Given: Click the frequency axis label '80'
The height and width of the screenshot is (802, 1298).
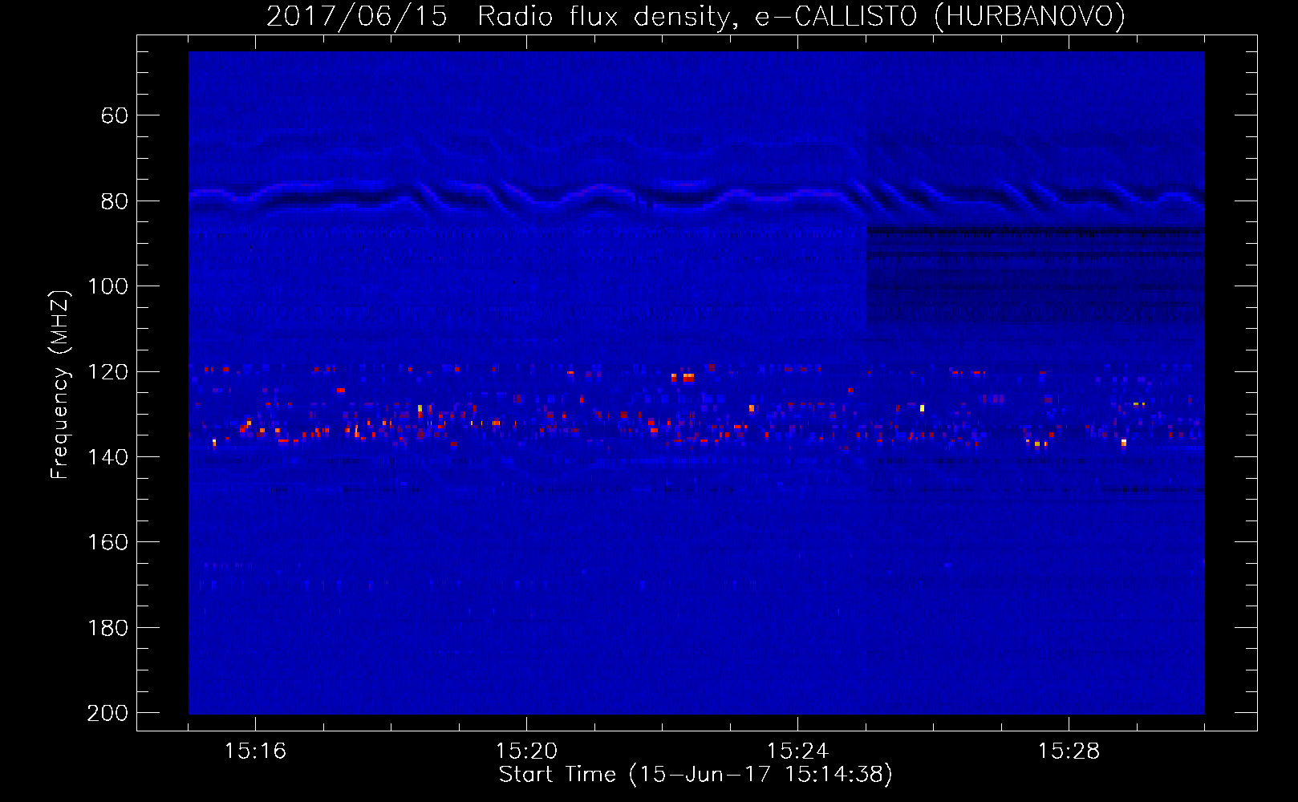Looking at the screenshot, I should (x=115, y=201).
